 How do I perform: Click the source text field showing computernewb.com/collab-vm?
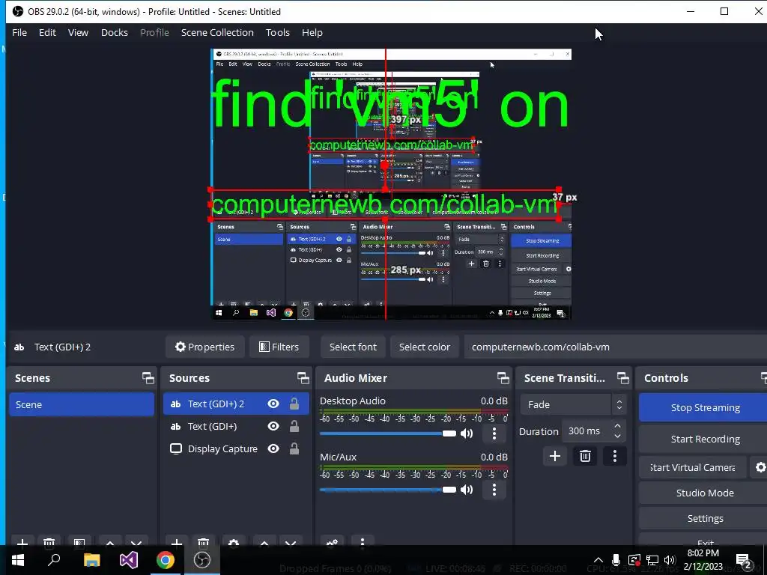click(616, 347)
